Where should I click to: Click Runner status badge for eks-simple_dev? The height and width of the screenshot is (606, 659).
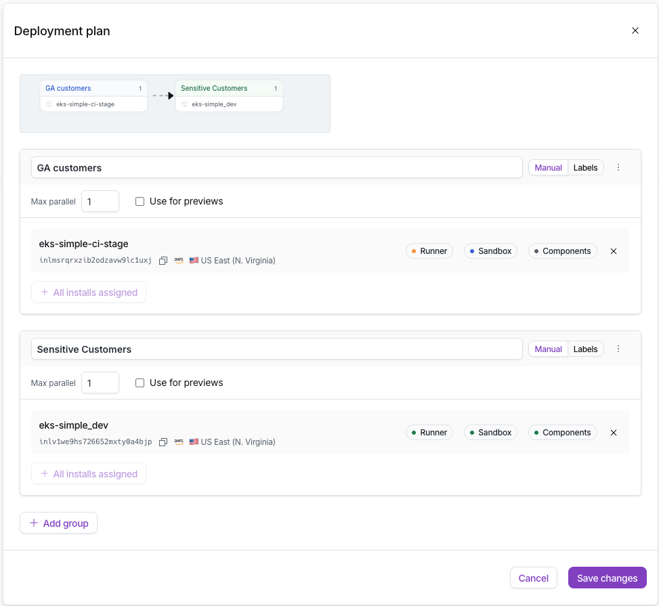point(429,433)
